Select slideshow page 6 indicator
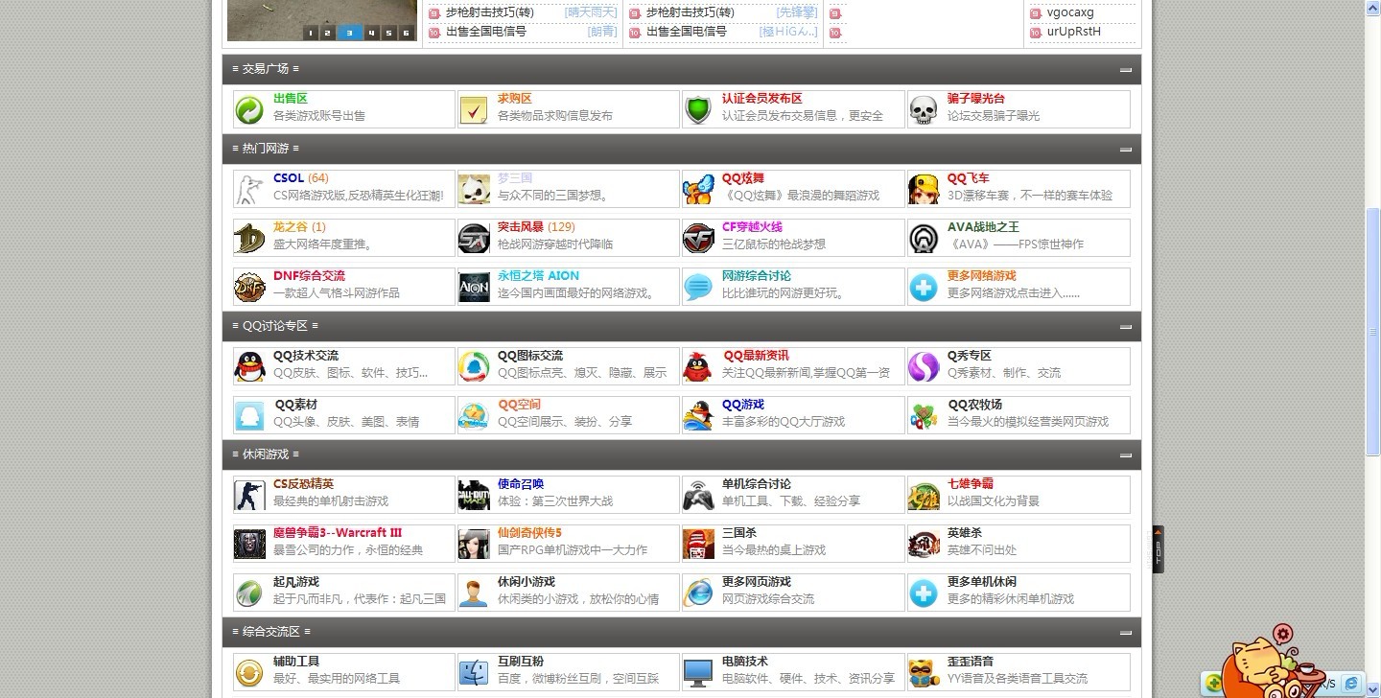This screenshot has height=698, width=1381. (407, 33)
